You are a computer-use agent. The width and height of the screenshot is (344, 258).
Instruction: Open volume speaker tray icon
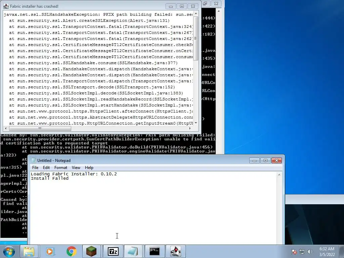pyautogui.click(x=310, y=252)
